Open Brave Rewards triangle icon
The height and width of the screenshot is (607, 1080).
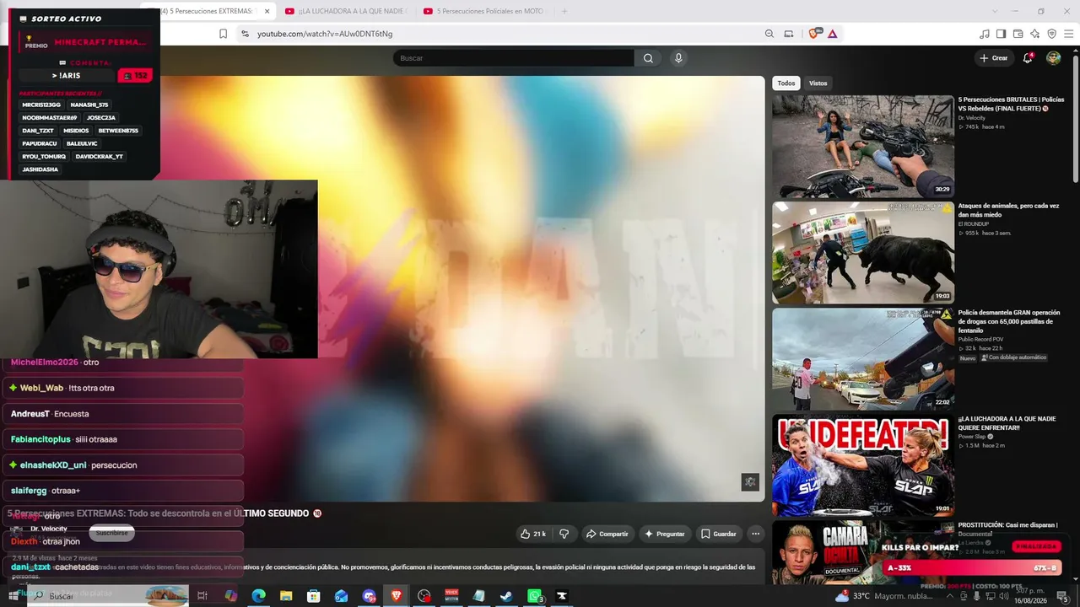(833, 34)
